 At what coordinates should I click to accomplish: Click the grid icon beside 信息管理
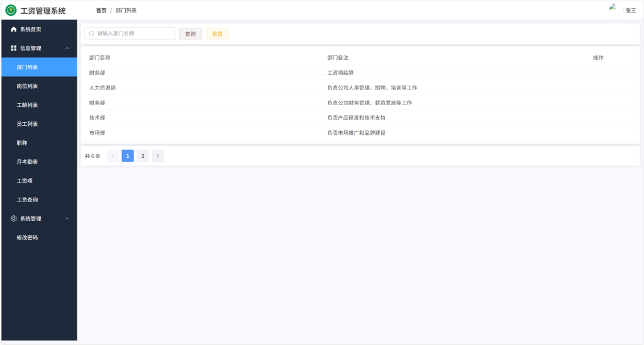pos(14,48)
